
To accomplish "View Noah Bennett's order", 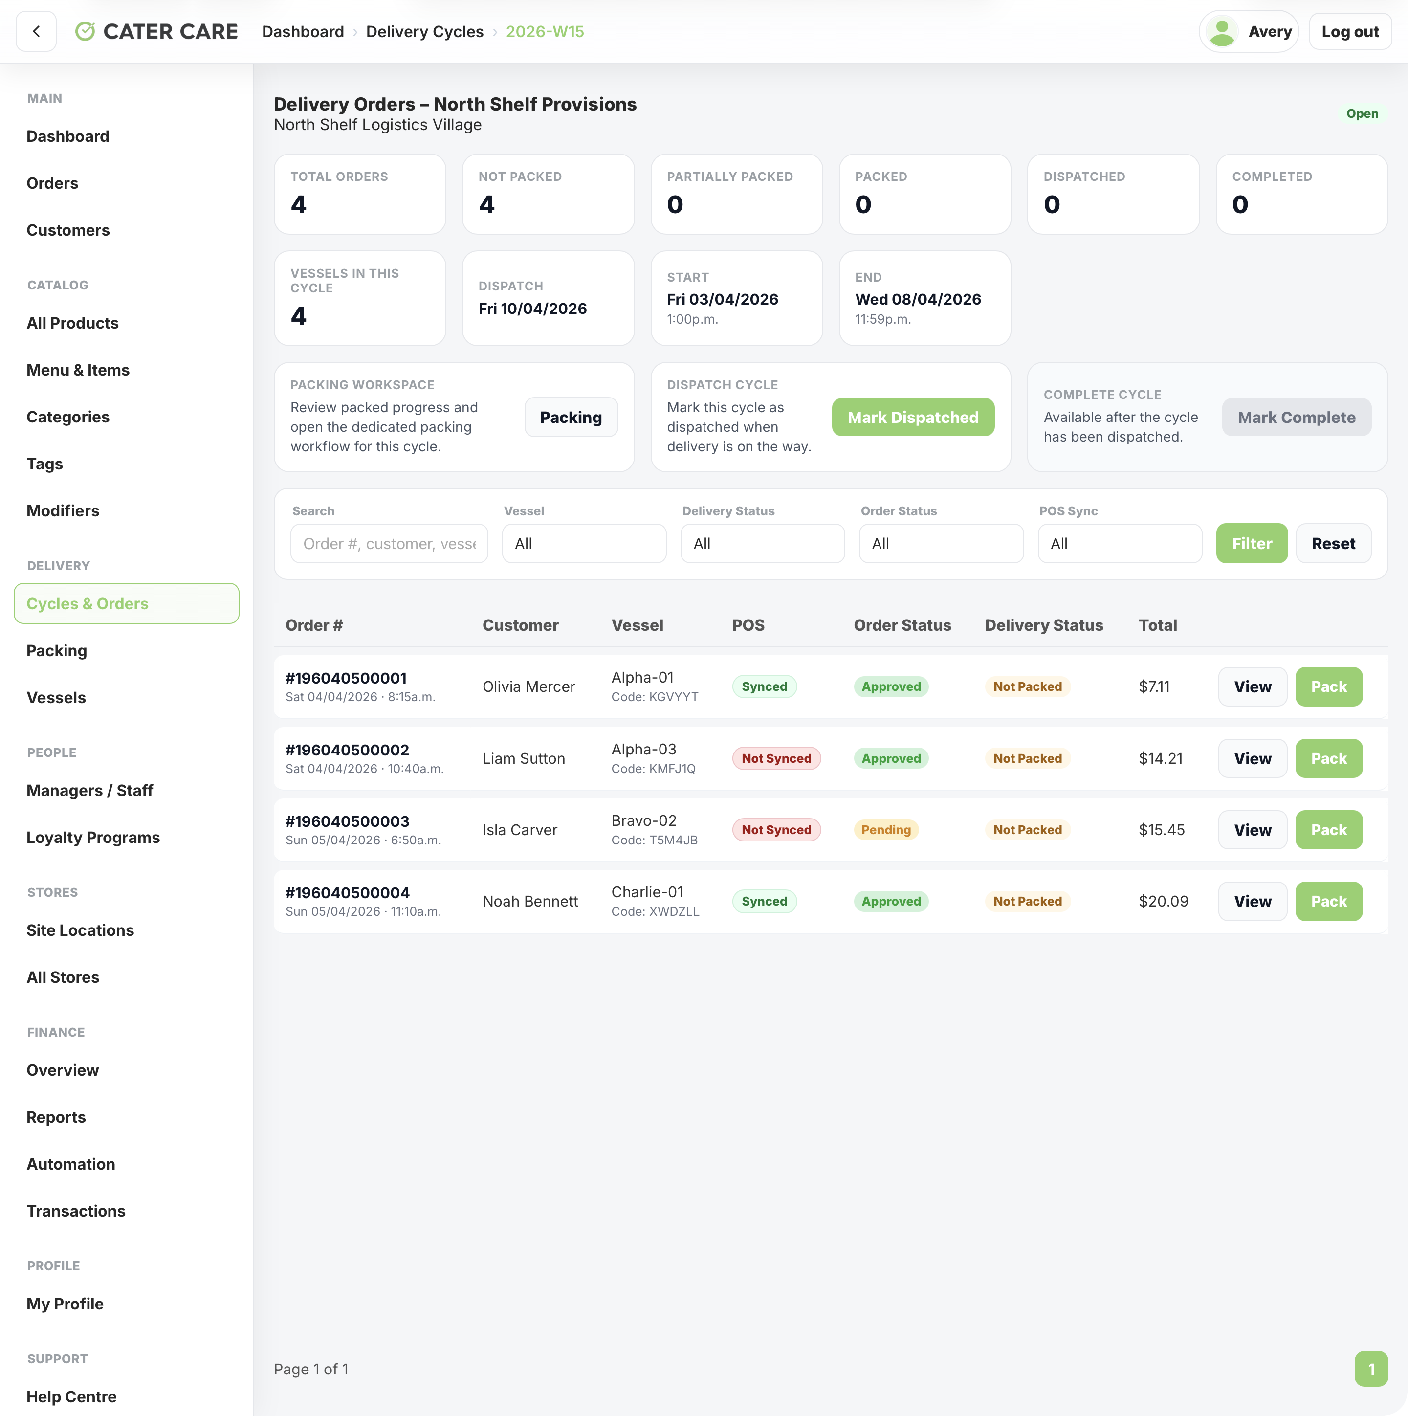I will [x=1252, y=902].
